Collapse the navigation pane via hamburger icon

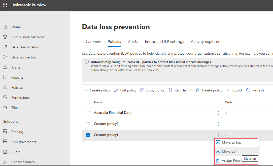pyautogui.click(x=5, y=17)
